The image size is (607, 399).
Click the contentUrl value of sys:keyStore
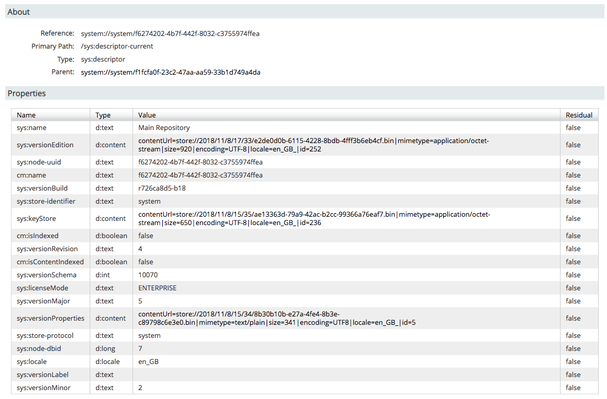click(x=314, y=218)
